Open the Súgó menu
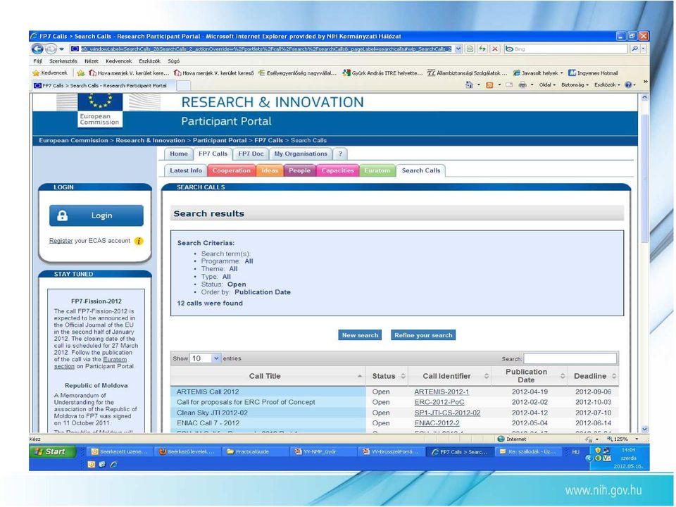The image size is (676, 507). (173, 61)
